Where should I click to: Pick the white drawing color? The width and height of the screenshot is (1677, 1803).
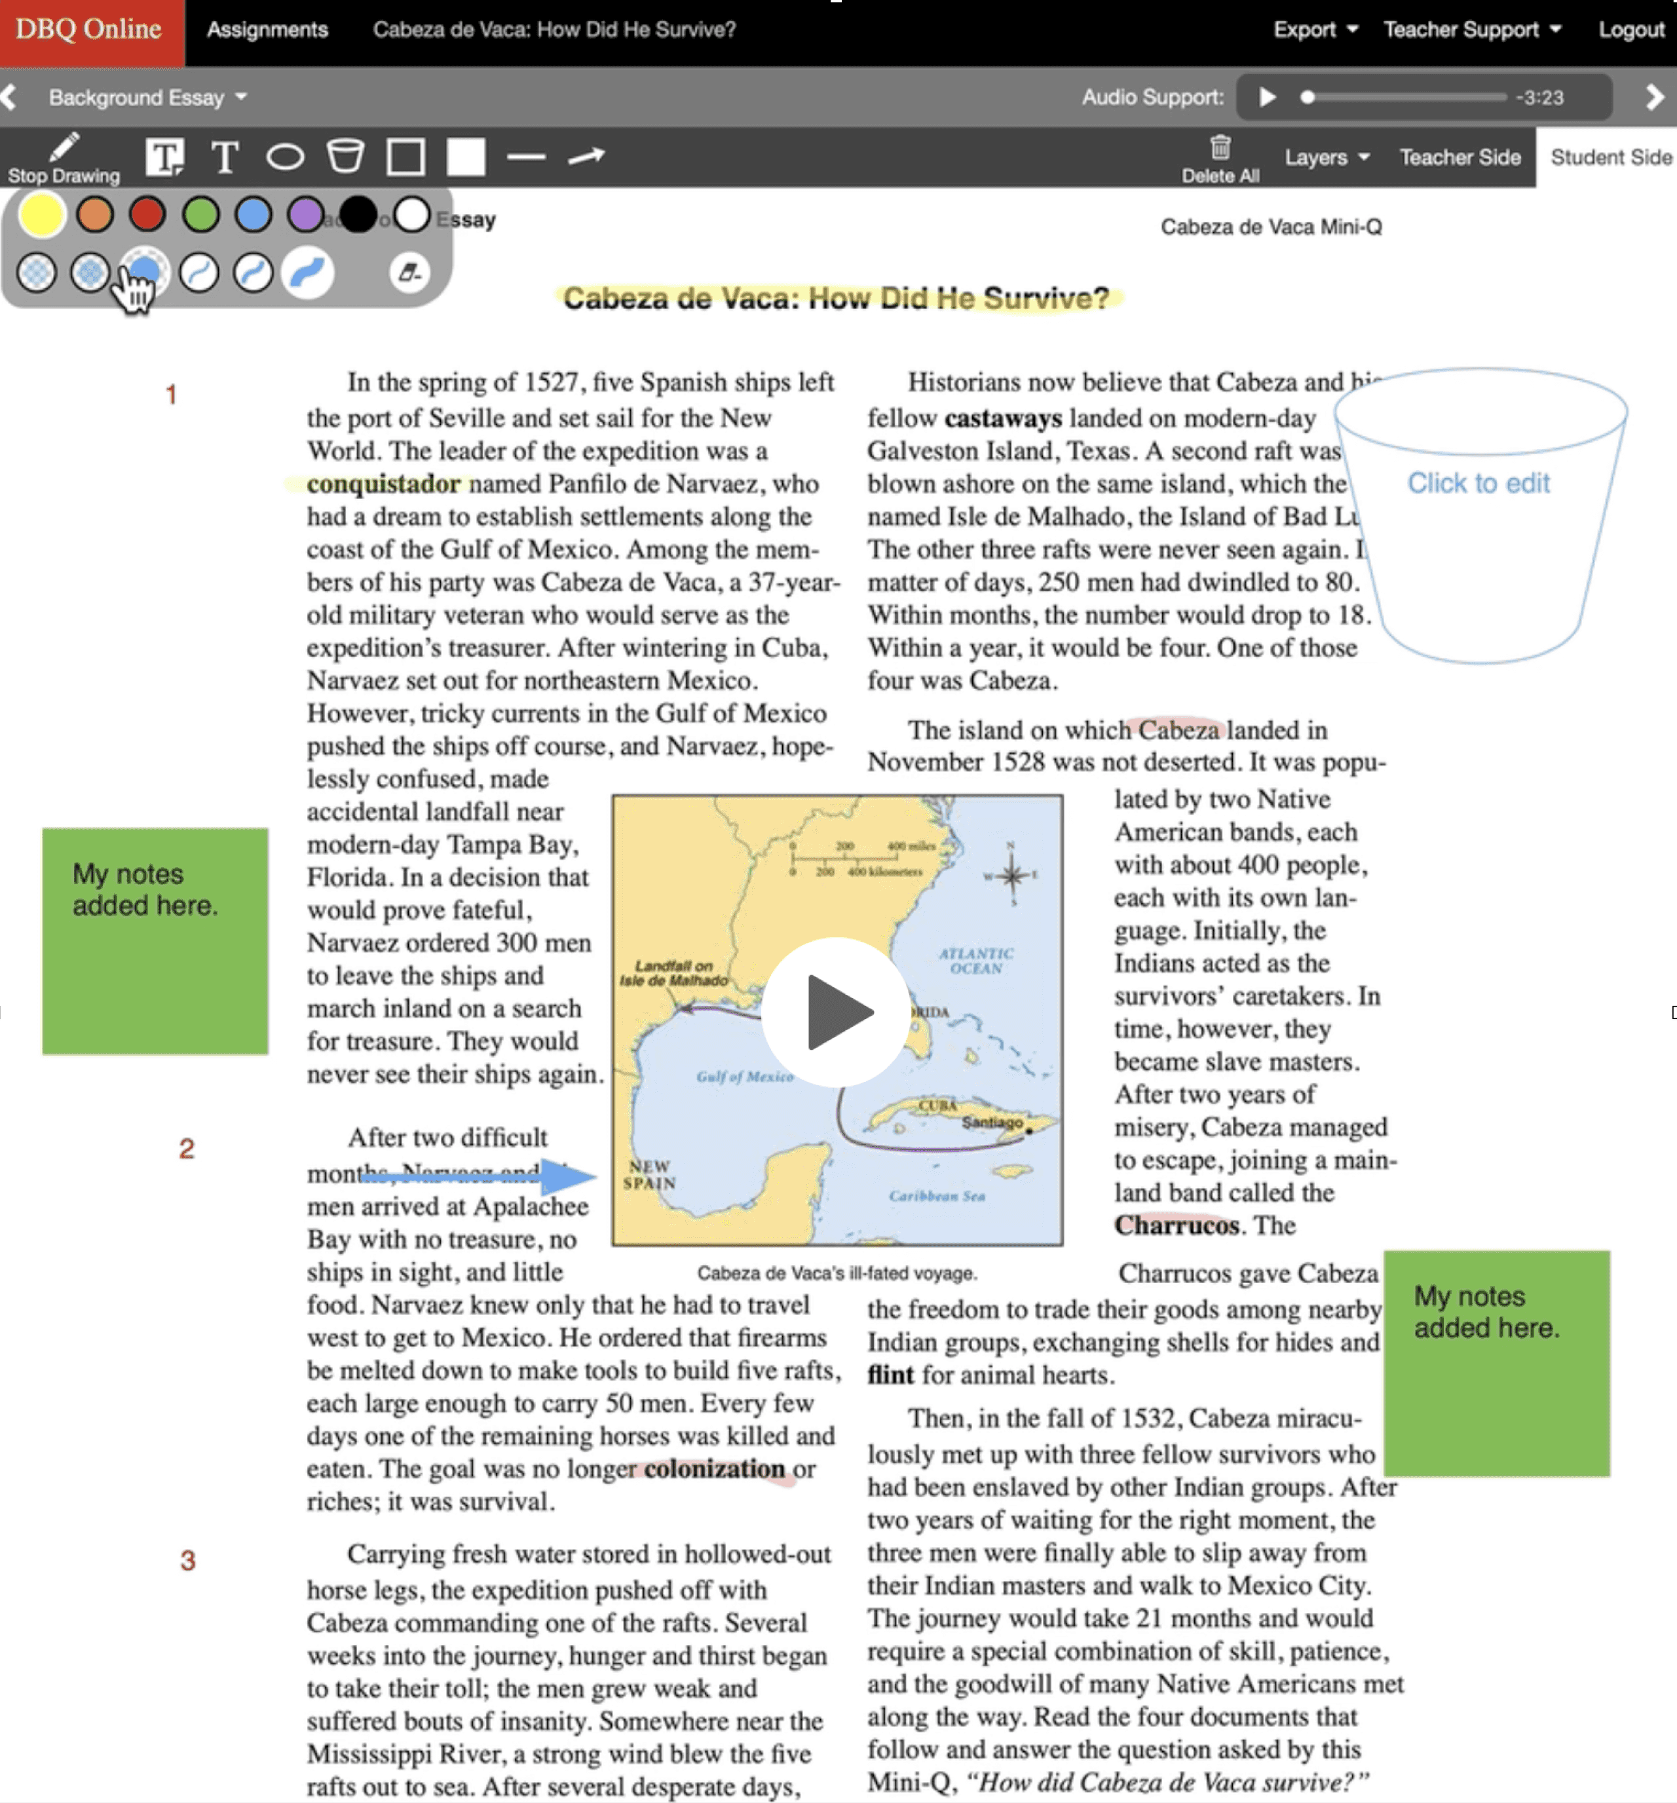pyautogui.click(x=412, y=215)
